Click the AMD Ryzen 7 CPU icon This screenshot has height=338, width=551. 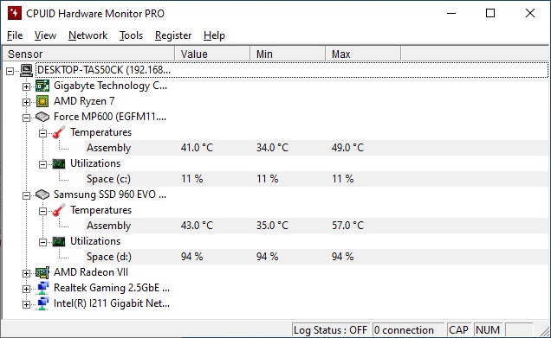pos(42,101)
